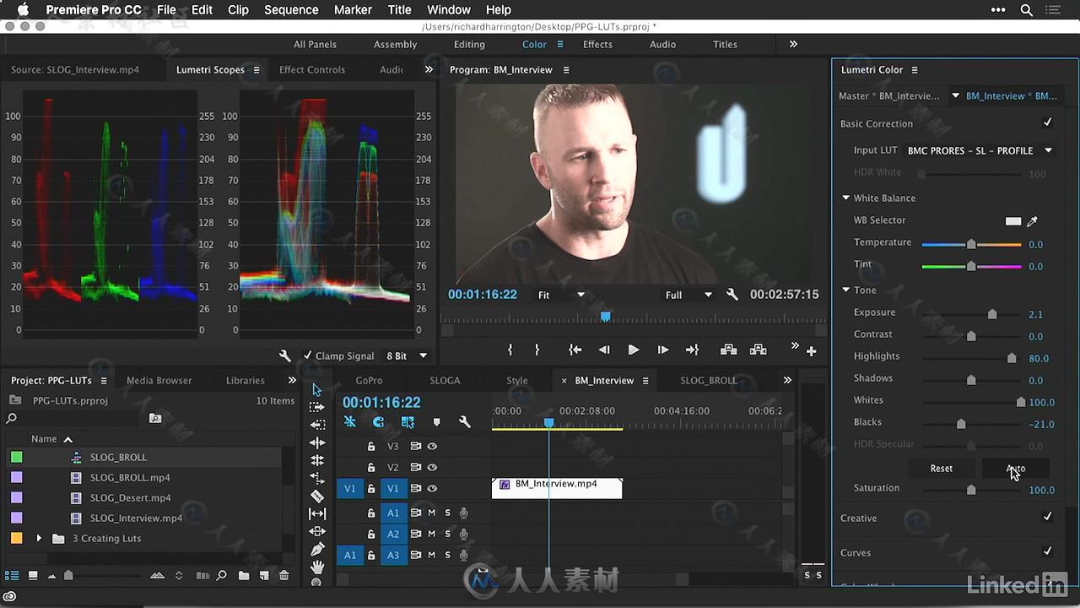Collapse the Tone section

(845, 290)
